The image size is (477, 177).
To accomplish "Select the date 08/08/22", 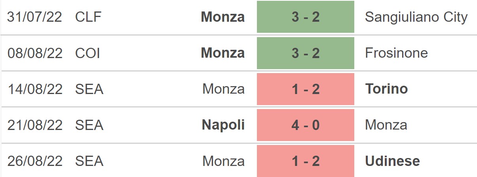I will (x=35, y=53).
